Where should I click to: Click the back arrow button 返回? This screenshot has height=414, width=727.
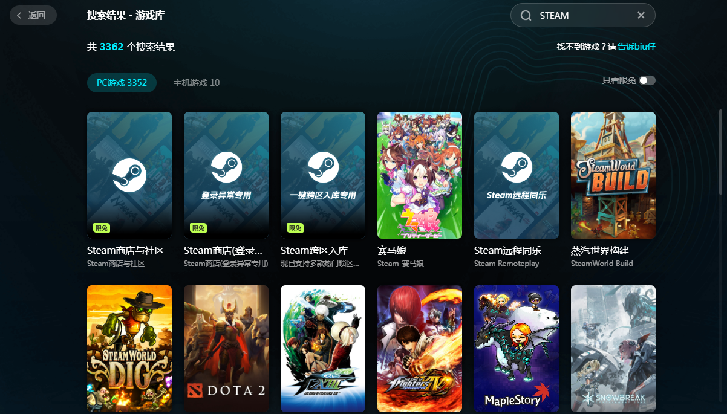(x=33, y=15)
